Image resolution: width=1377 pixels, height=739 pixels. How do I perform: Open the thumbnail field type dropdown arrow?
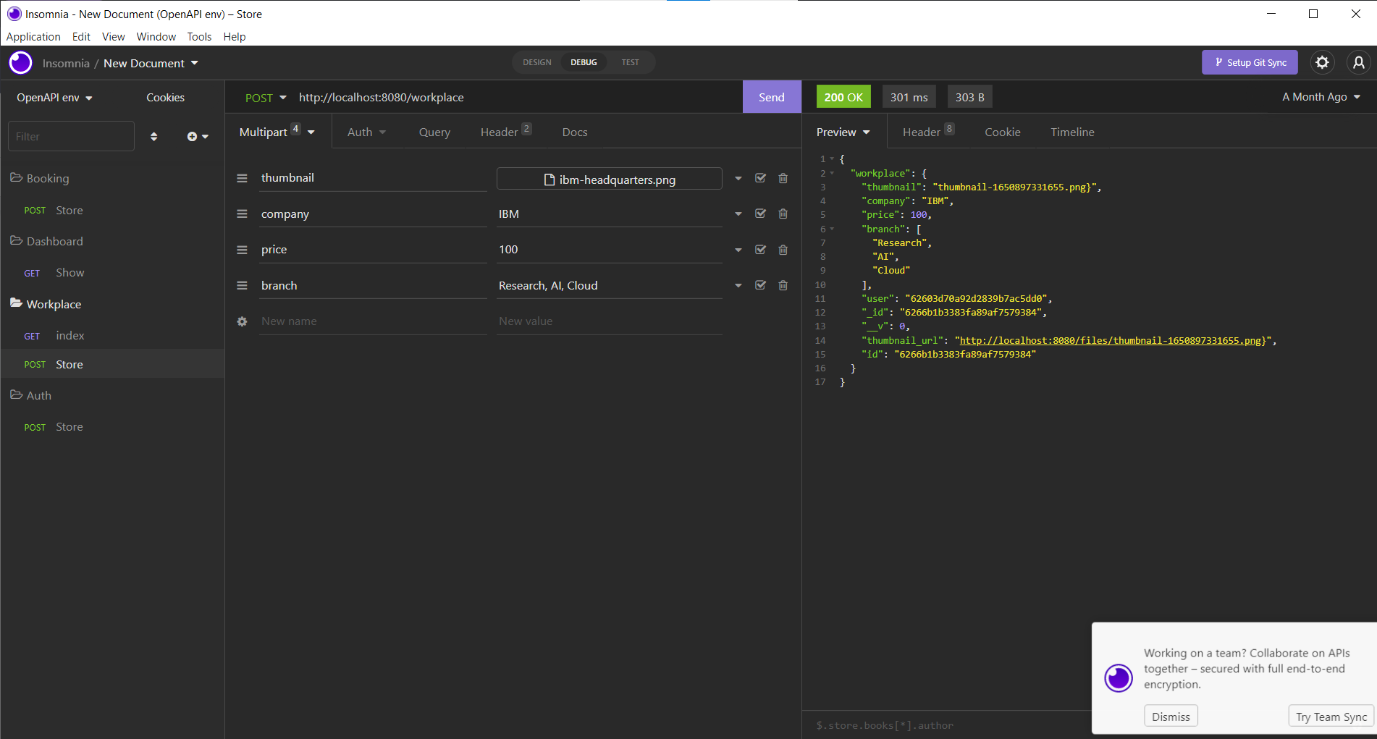738,178
